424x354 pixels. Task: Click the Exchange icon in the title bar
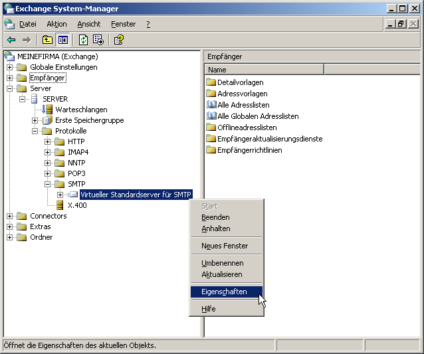point(9,9)
